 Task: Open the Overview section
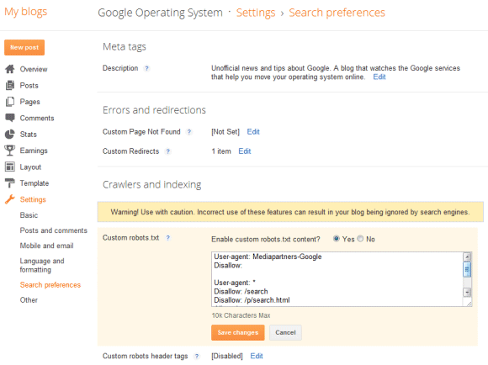click(34, 69)
